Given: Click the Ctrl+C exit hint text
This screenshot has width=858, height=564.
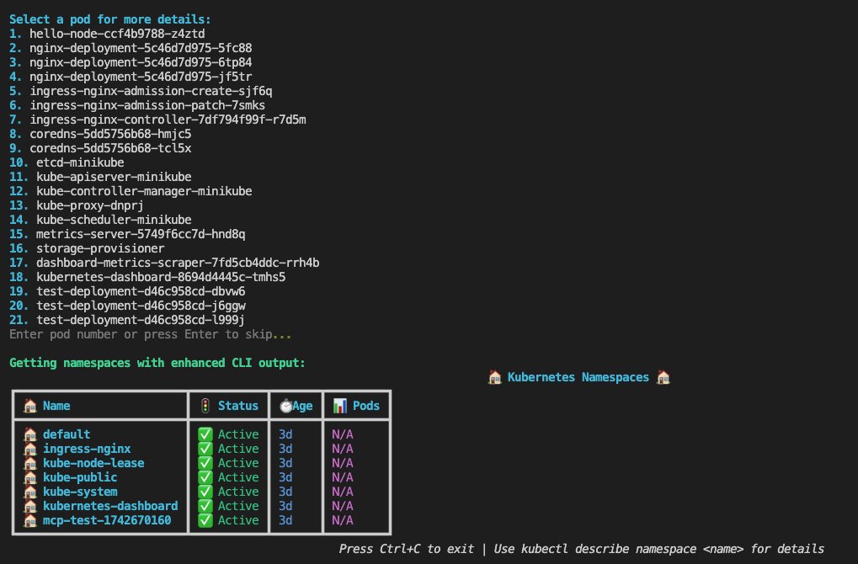Looking at the screenshot, I should pyautogui.click(x=393, y=549).
